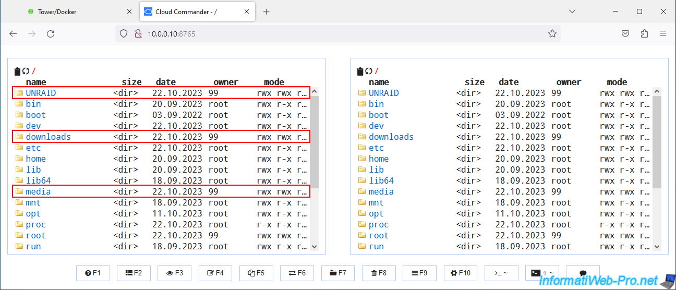Click the F1 help button
The image size is (676, 290).
[x=93, y=273]
